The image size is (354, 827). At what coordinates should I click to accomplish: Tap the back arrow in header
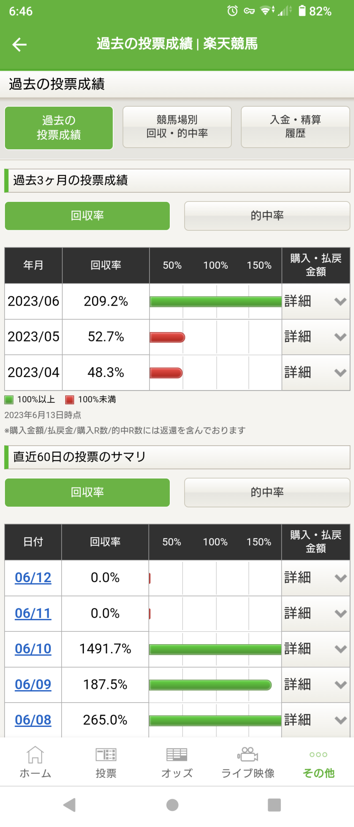[19, 44]
